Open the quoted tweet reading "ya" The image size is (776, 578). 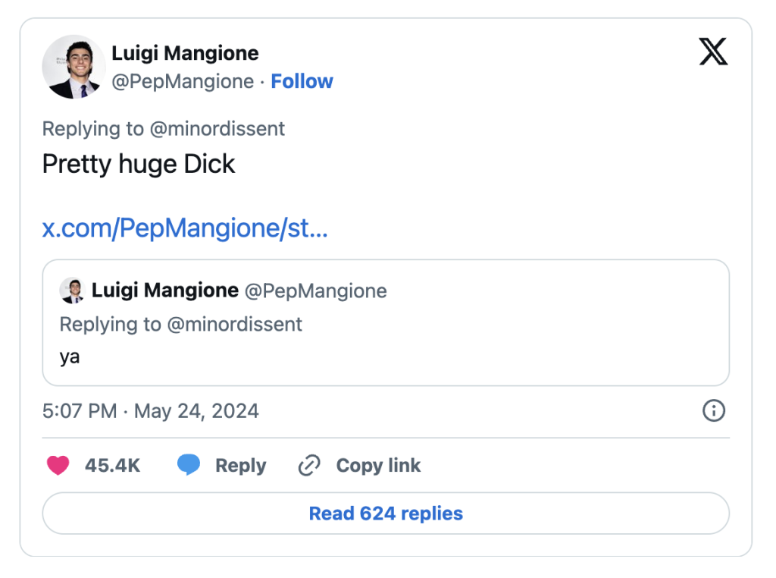click(385, 356)
